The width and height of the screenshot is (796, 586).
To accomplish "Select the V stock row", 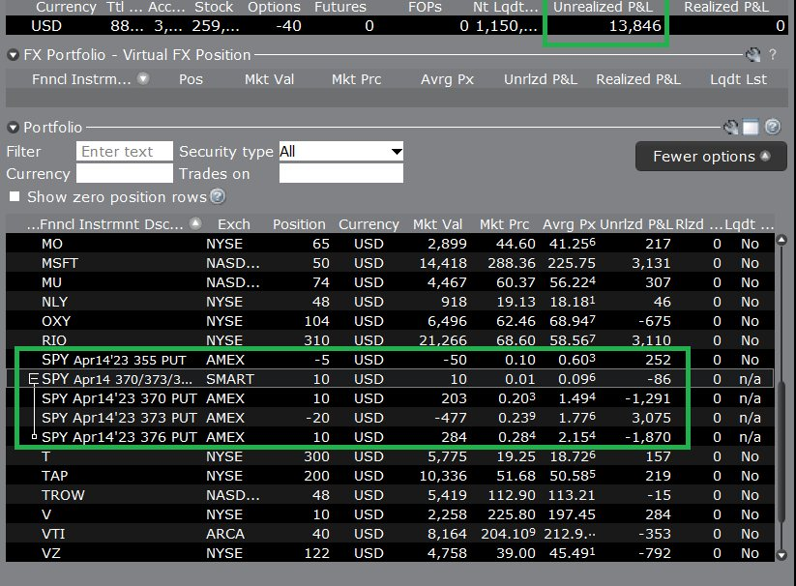I will [390, 513].
